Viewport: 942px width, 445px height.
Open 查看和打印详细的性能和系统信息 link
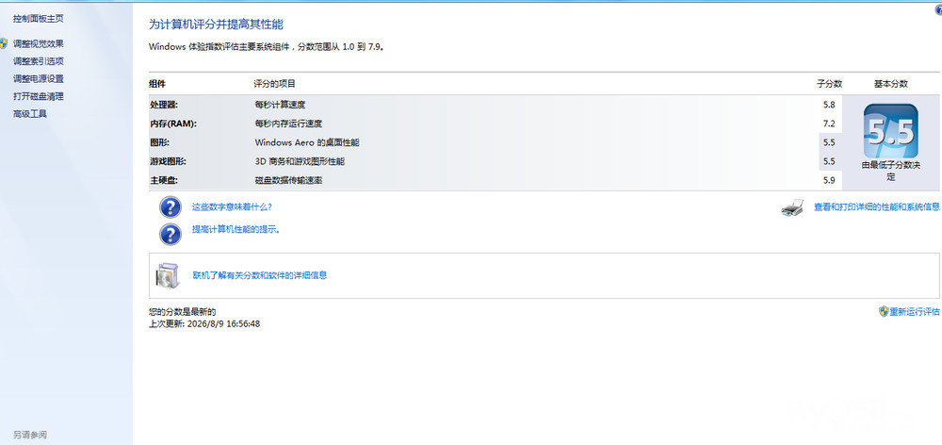click(876, 206)
